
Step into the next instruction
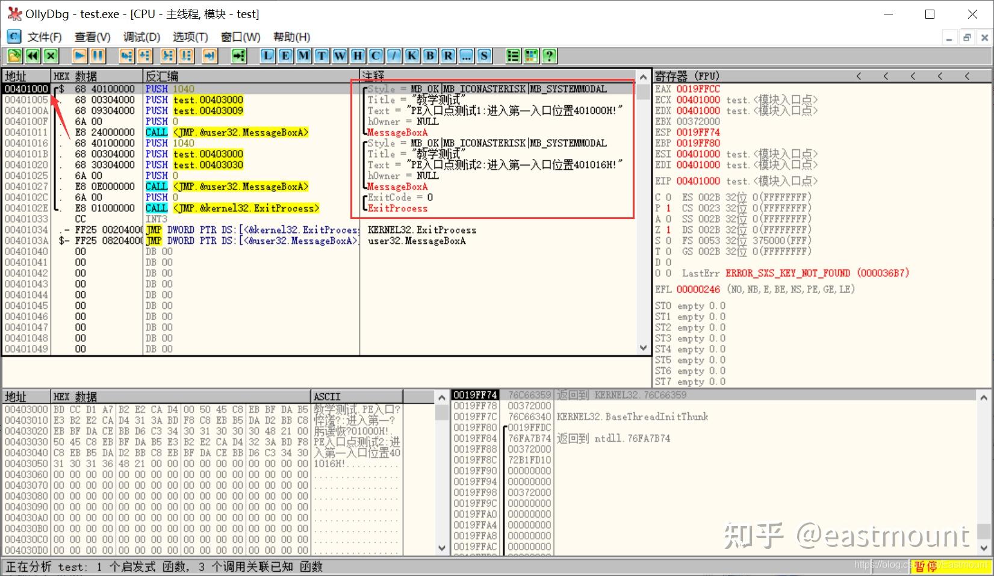(x=126, y=55)
